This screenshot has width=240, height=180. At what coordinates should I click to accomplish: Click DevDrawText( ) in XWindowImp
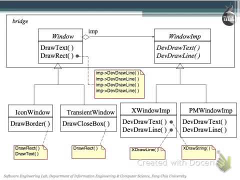(x=144, y=122)
